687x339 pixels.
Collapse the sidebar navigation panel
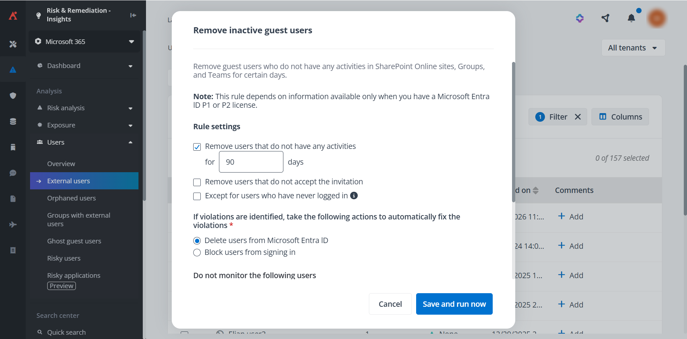133,15
